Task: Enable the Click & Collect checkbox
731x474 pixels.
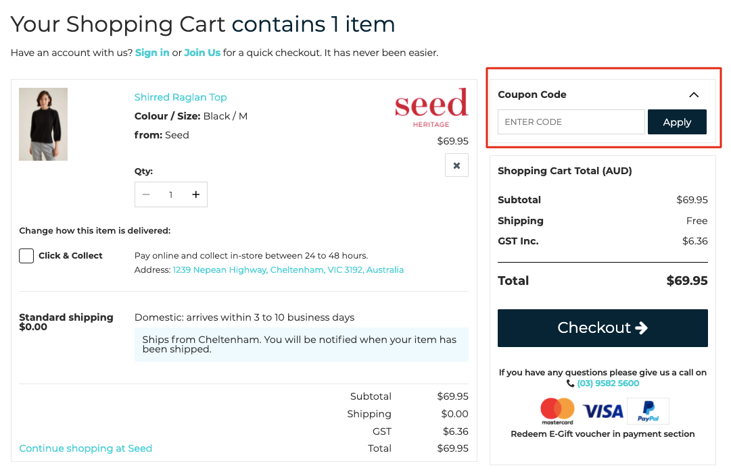Action: 26,256
